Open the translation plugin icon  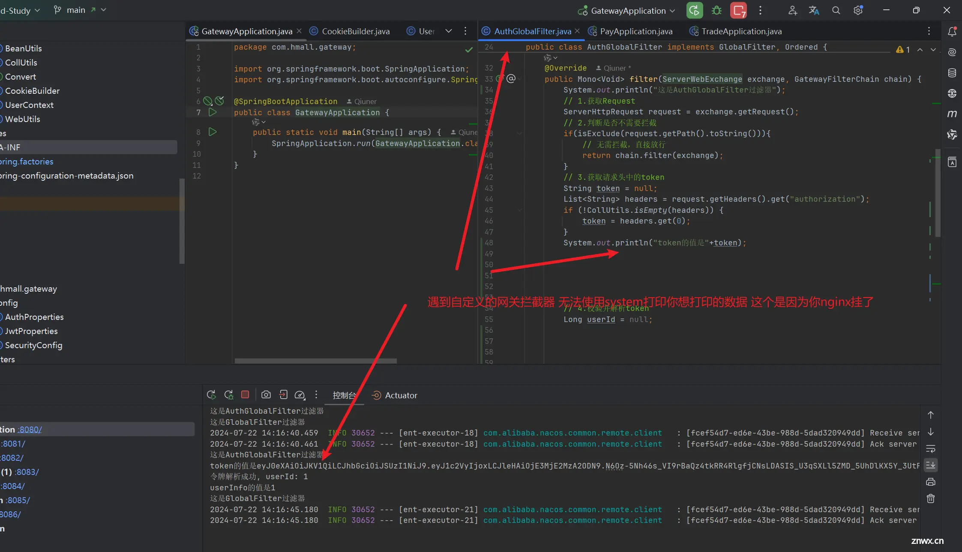(814, 10)
